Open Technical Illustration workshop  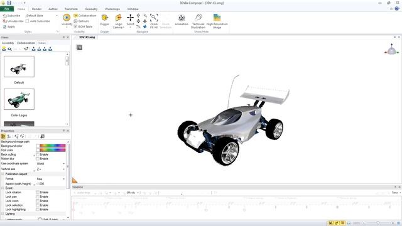pos(198,18)
